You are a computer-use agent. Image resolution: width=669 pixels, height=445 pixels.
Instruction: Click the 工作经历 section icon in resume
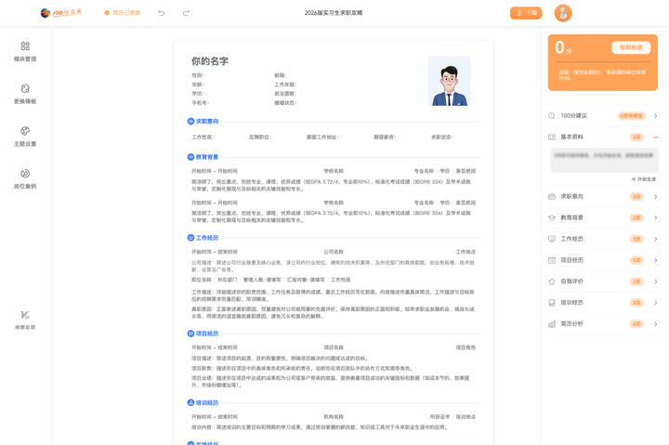tap(190, 238)
